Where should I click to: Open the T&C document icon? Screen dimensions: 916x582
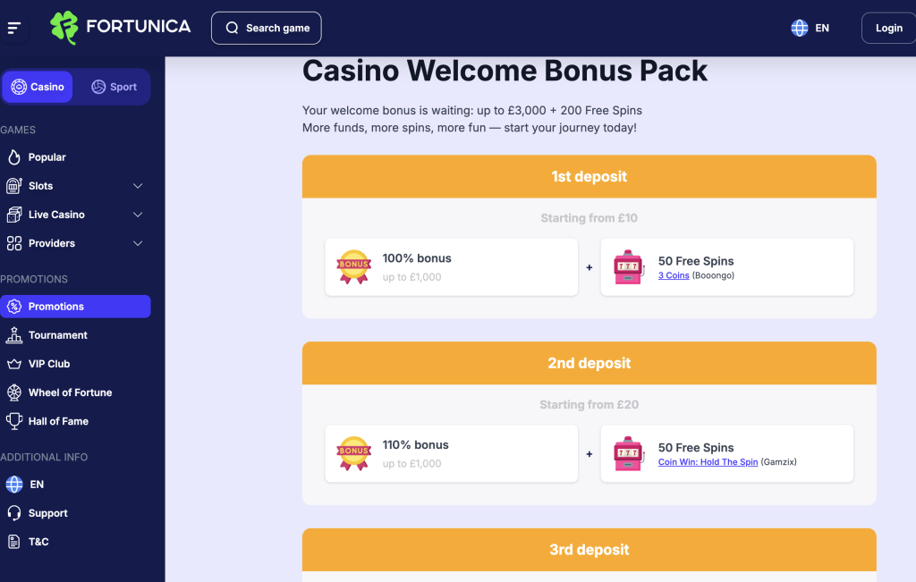(13, 541)
